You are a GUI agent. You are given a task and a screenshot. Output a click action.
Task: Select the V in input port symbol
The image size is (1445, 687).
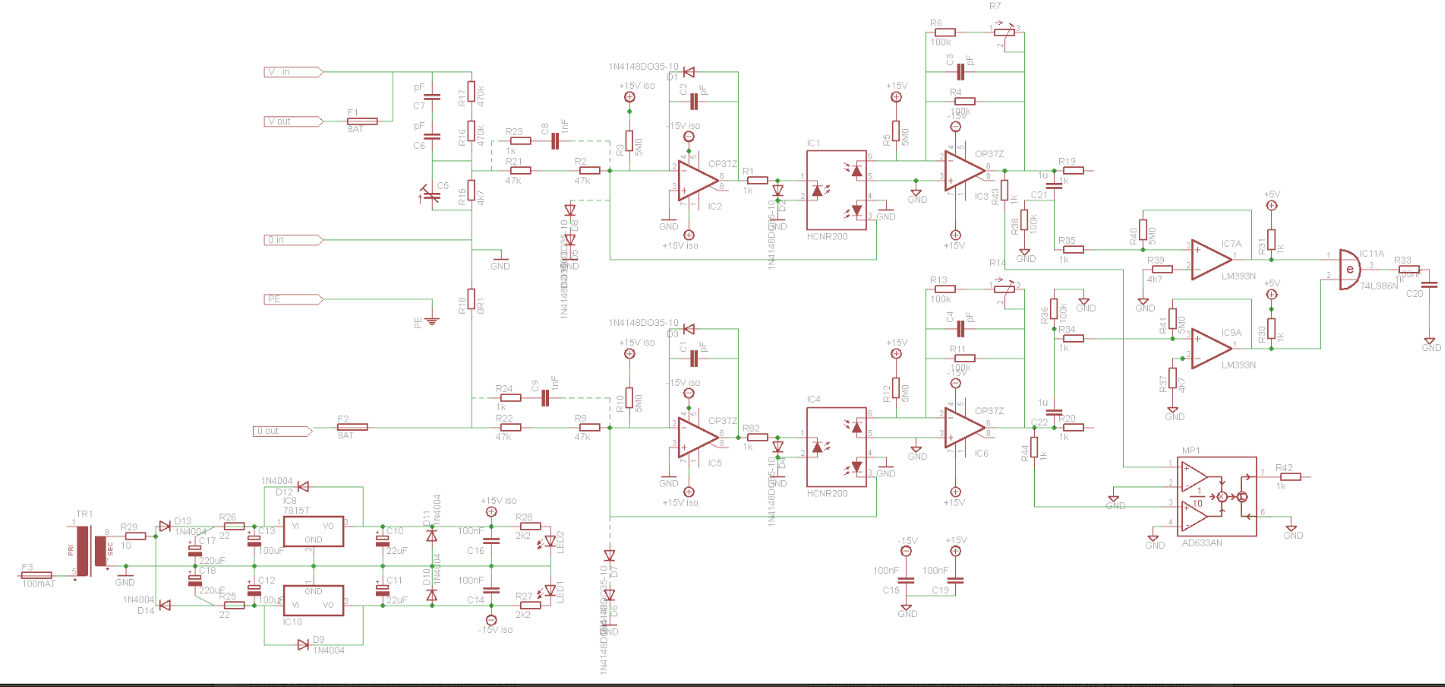[x=294, y=72]
